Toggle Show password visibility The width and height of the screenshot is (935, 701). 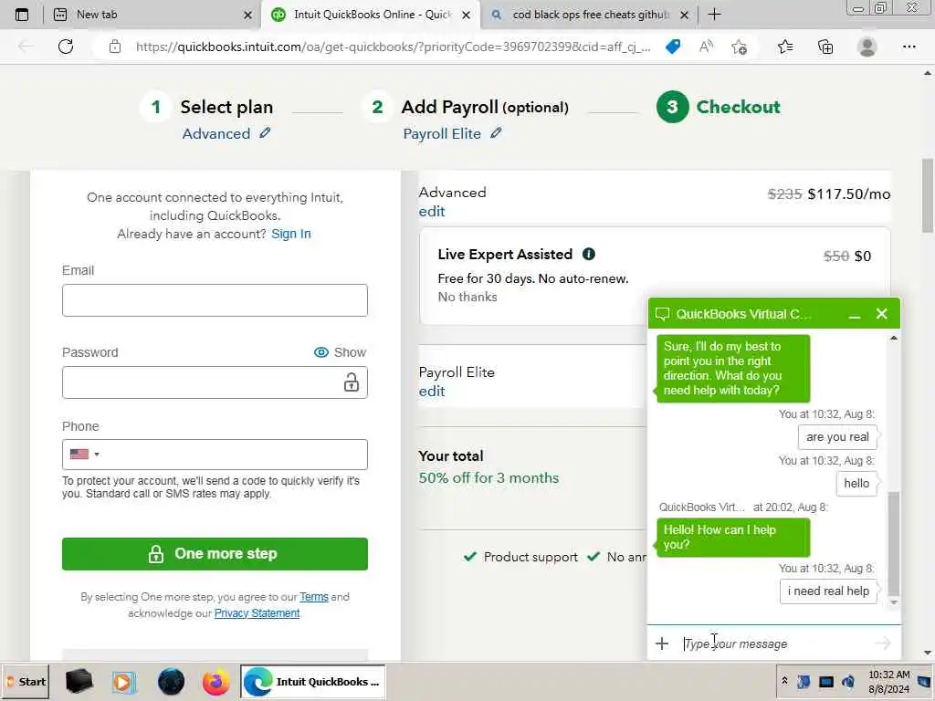(x=340, y=352)
